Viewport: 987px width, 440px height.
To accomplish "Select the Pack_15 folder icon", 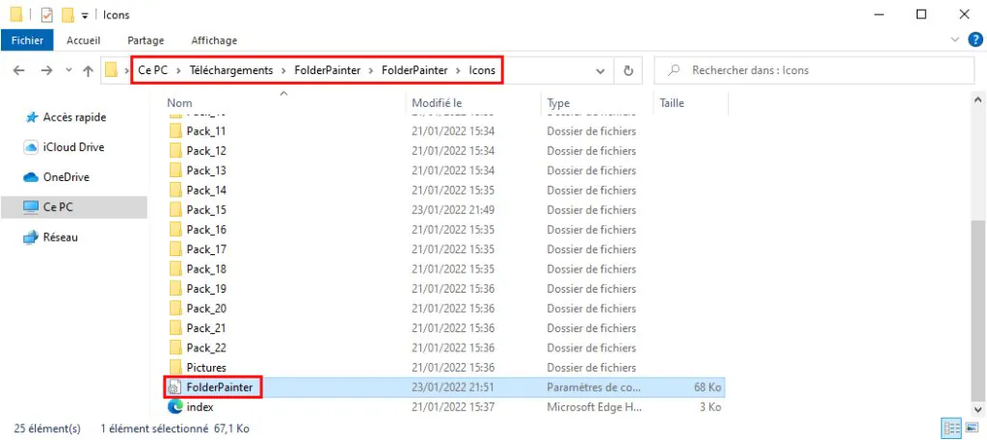I will pyautogui.click(x=175, y=210).
